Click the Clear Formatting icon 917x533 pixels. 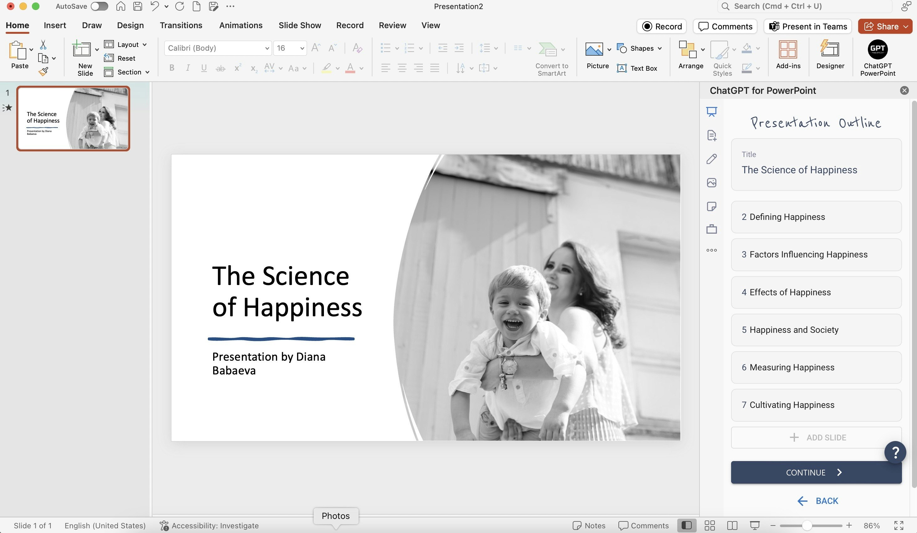[357, 48]
